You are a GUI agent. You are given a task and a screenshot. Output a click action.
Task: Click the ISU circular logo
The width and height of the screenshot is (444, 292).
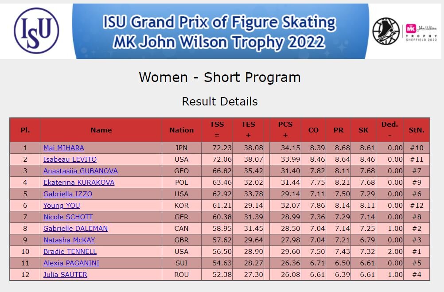pyautogui.click(x=36, y=31)
